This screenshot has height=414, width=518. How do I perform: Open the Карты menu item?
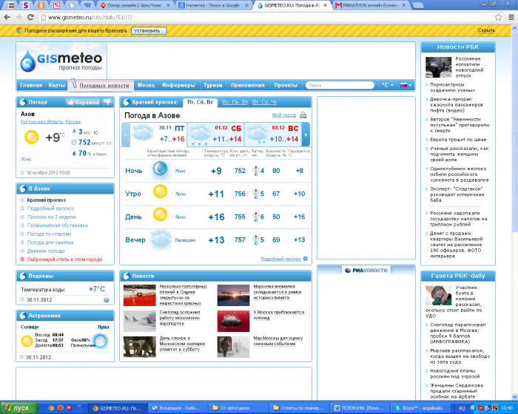click(x=56, y=85)
